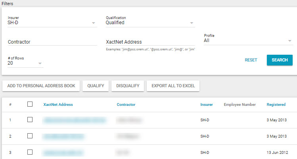Screen dimensions: 297x159
Task: Check the box for row 1
Action: coord(30,120)
